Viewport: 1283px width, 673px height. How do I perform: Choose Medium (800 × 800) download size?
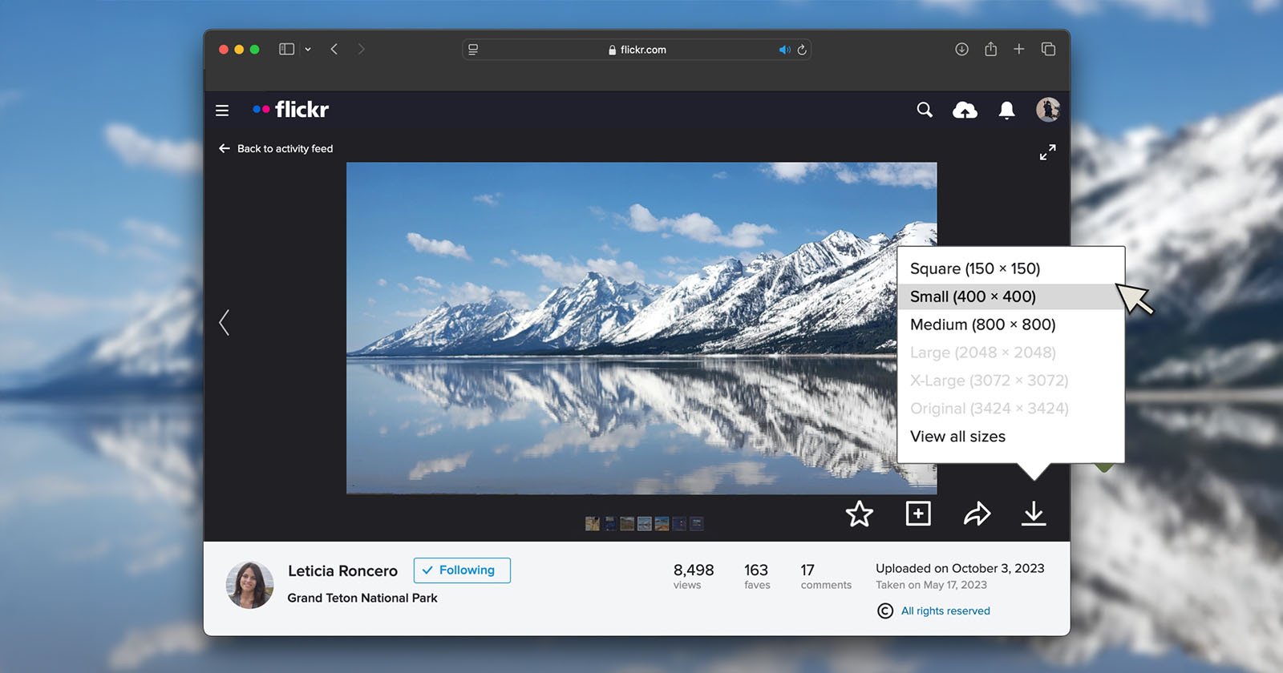(982, 324)
